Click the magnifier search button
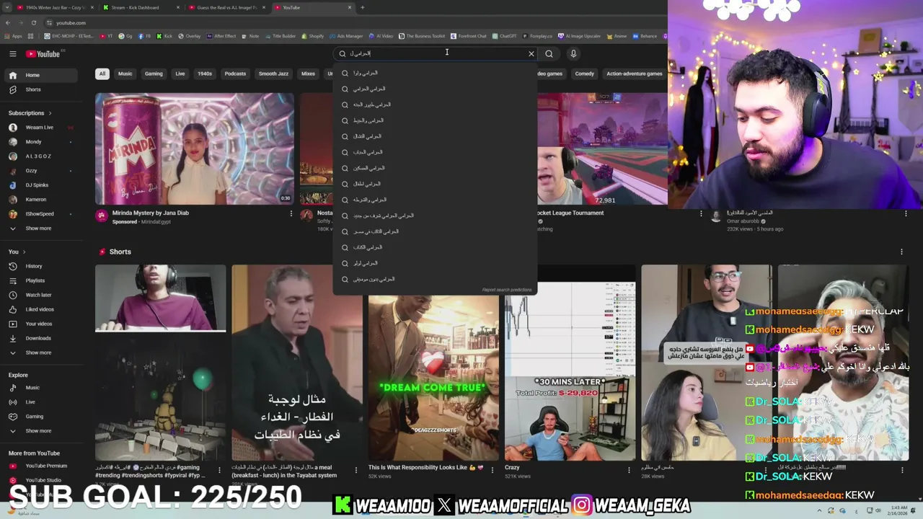This screenshot has height=519, width=923. coord(549,53)
